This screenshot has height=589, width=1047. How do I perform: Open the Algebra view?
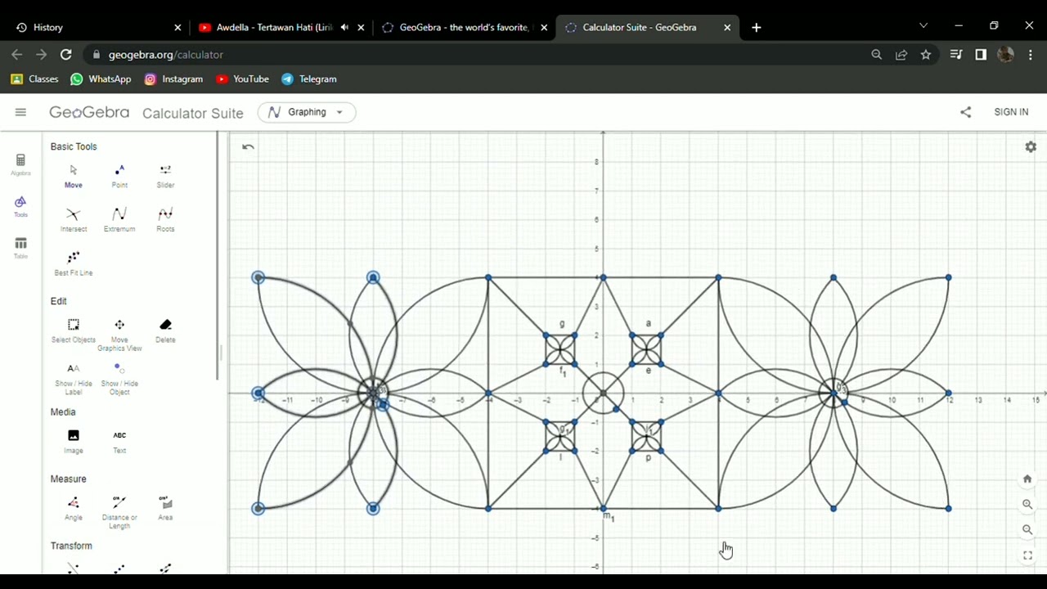[20, 164]
